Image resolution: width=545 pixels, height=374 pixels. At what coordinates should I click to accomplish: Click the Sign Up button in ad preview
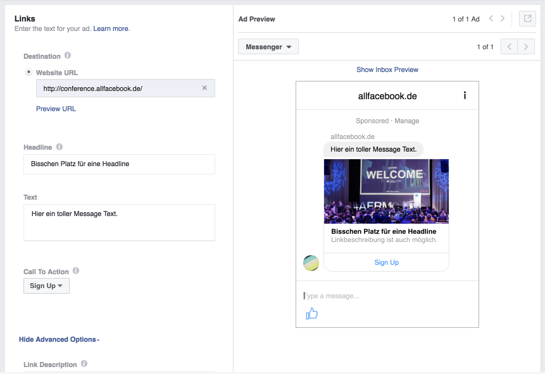[387, 263]
